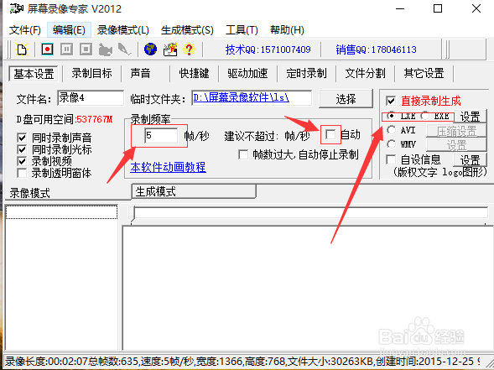This screenshot has height=370, width=494.
Task: Open the 编辑(E) menu
Action: tap(69, 30)
